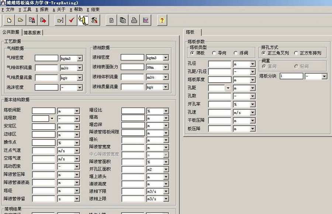
Task: Select the tower column icon in the toolbar
Action: (x=83, y=20)
